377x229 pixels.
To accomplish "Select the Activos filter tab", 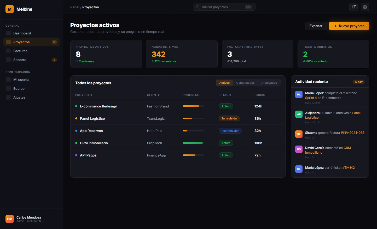I will click(224, 82).
